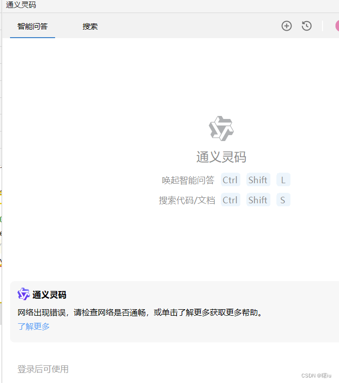The height and width of the screenshot is (383, 339).
Task: Switch to the 智能问答 tab
Action: [33, 27]
